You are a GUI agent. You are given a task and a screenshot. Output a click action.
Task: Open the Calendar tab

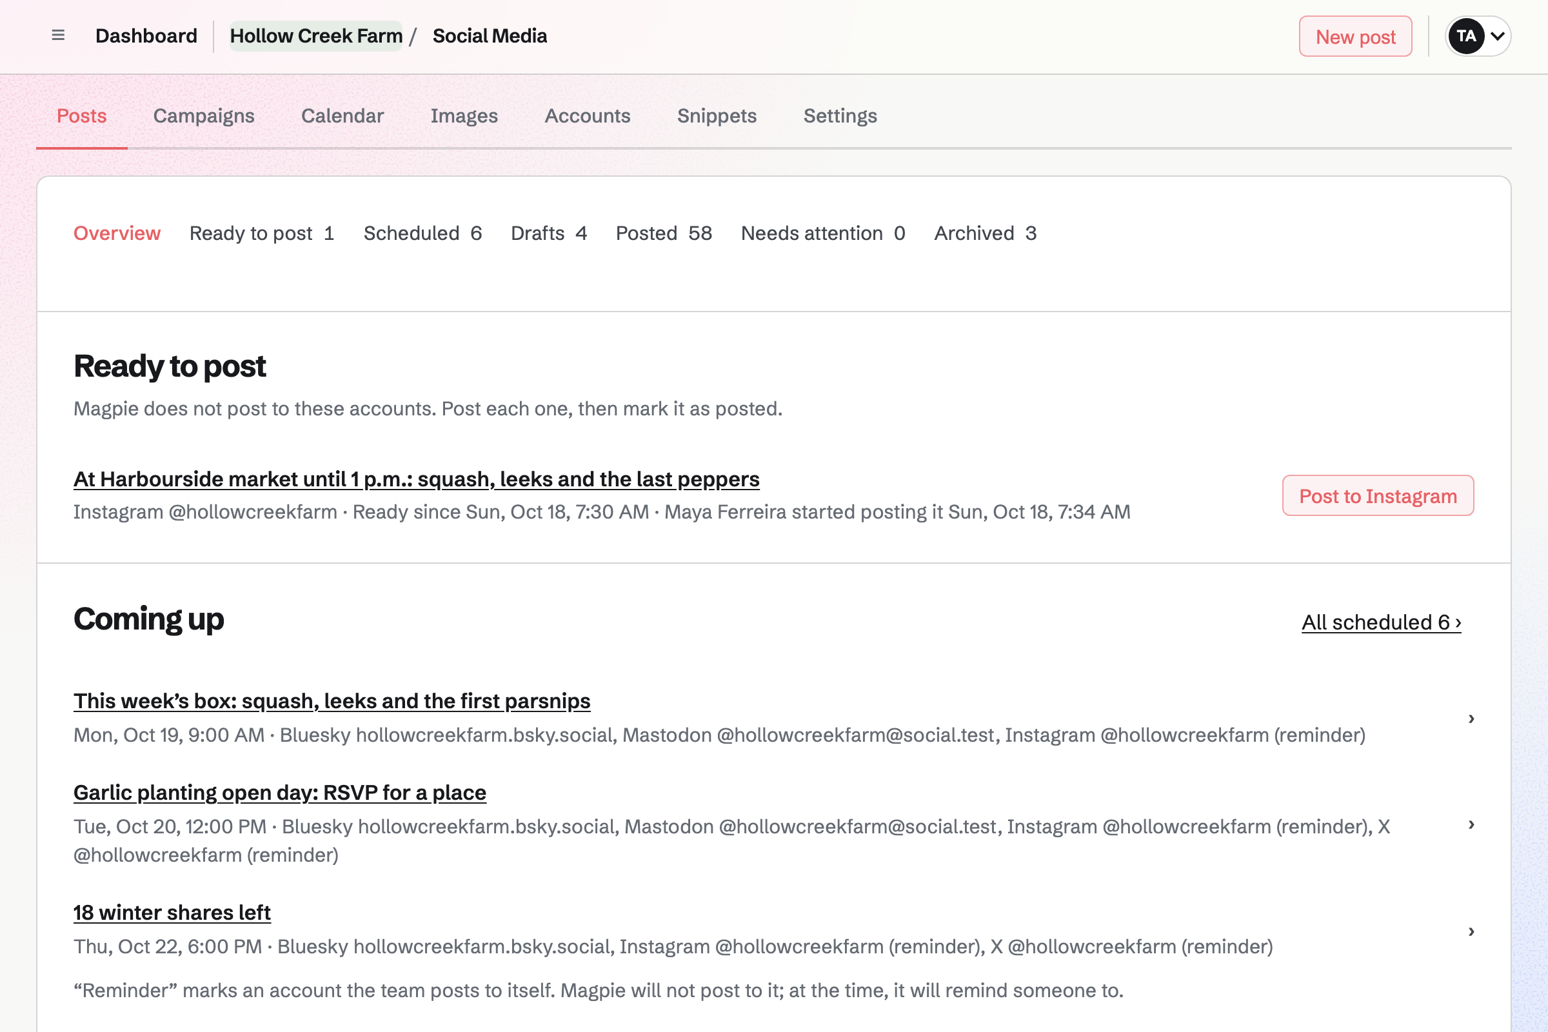[342, 116]
